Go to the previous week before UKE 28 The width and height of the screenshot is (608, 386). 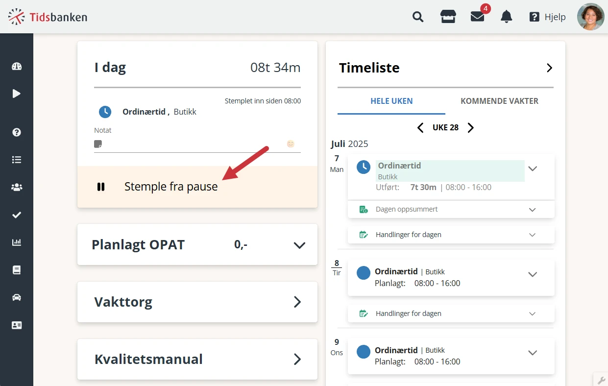420,128
